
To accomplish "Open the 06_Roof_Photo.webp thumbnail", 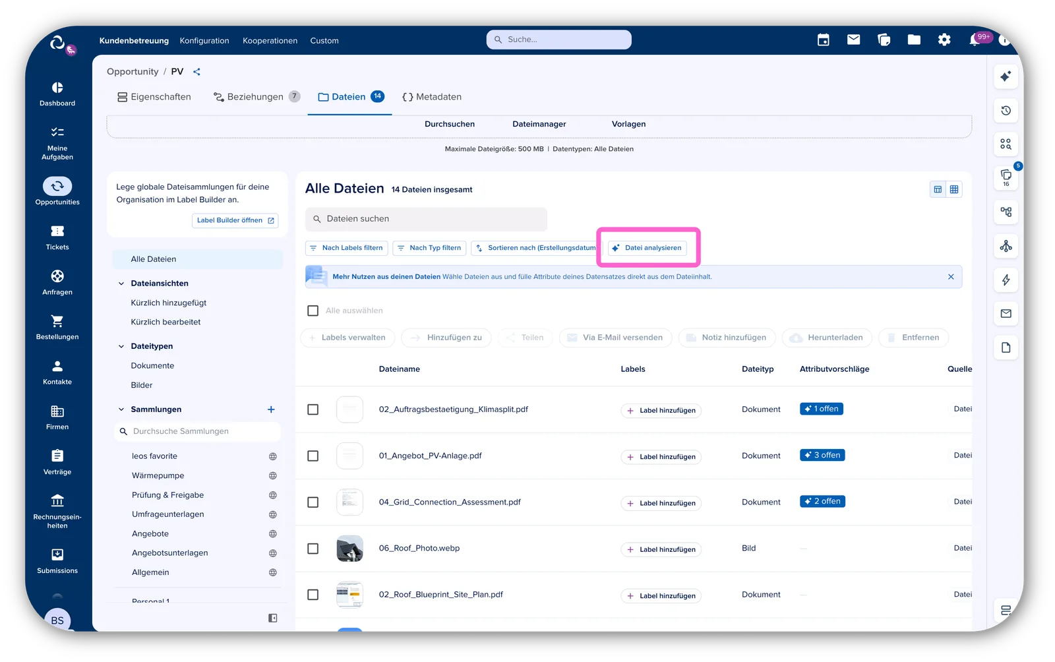I will pos(349,549).
